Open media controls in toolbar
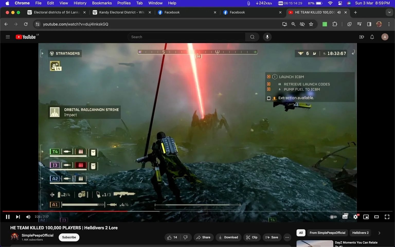Image resolution: width=395 pixels, height=247 pixels. click(x=359, y=24)
